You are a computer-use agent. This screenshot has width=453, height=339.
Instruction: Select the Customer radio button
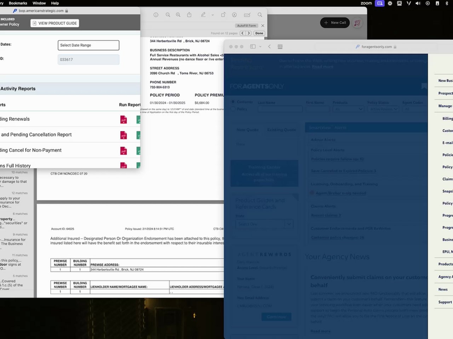[233, 102]
